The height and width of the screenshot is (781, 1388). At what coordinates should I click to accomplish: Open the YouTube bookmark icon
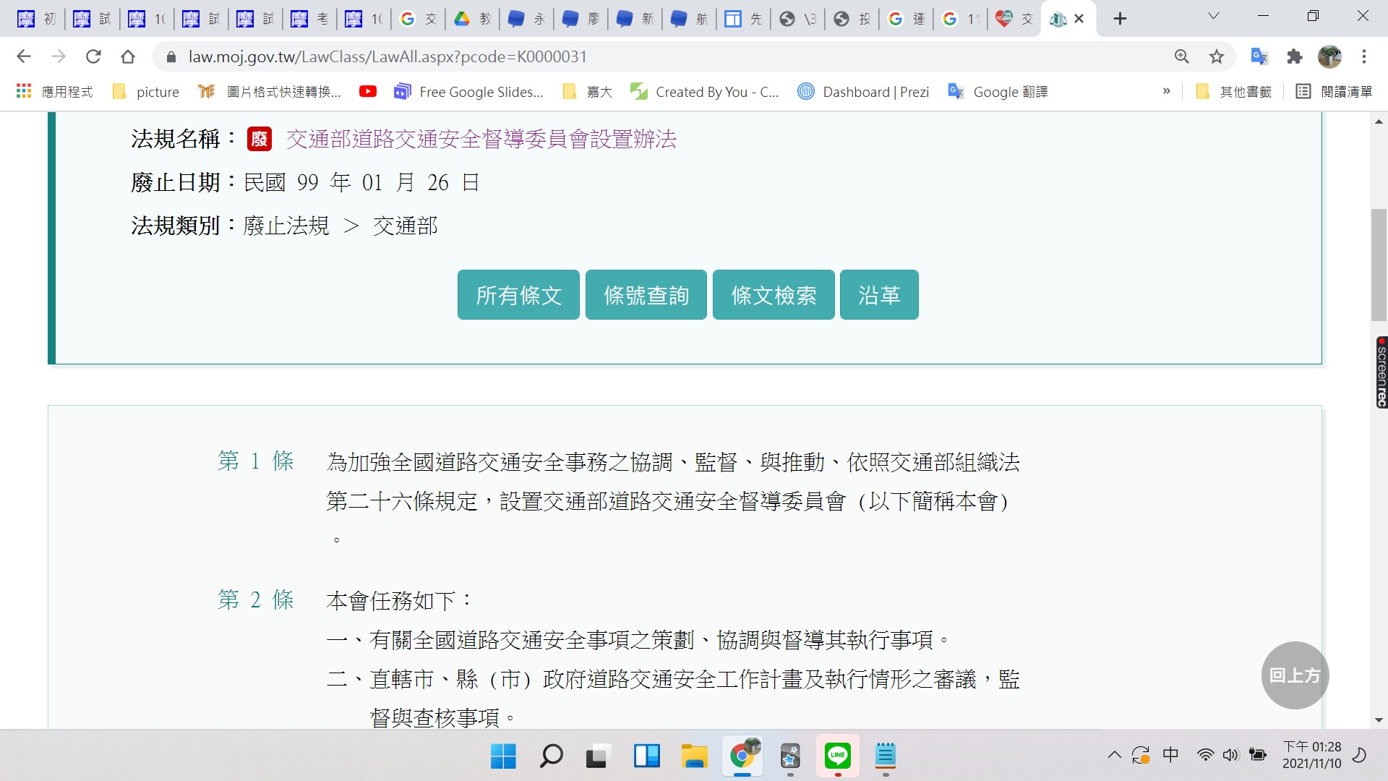[367, 92]
